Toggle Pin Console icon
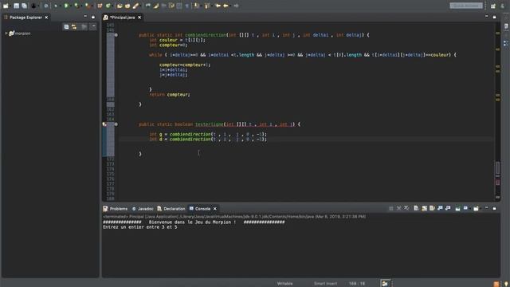Screen dimensions: 510x287 coord(457,208)
